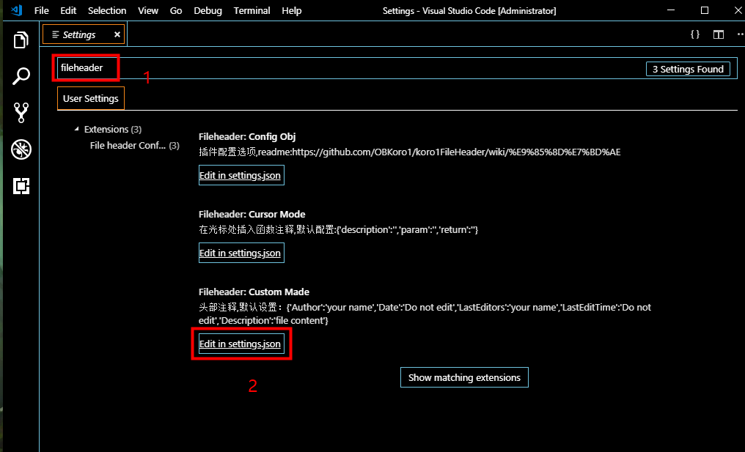Maximize the Visual Studio Code window
The width and height of the screenshot is (745, 452).
point(705,10)
